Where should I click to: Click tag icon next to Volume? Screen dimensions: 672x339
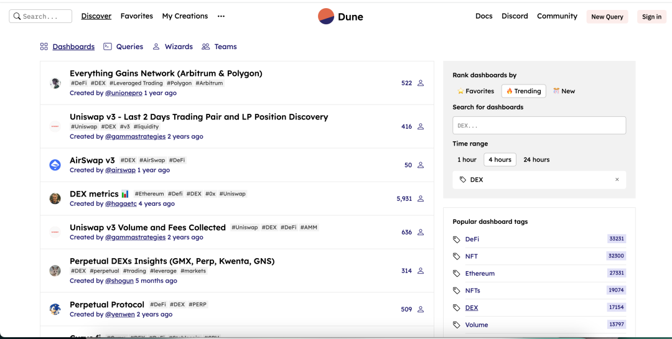[x=457, y=325]
